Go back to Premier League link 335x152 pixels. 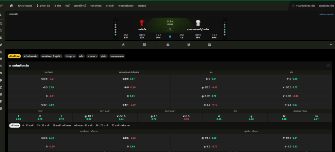[x=13, y=14]
